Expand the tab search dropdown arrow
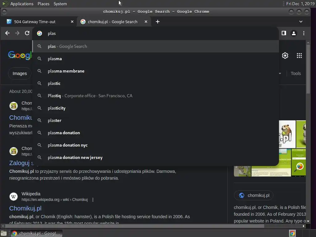 (x=301, y=22)
